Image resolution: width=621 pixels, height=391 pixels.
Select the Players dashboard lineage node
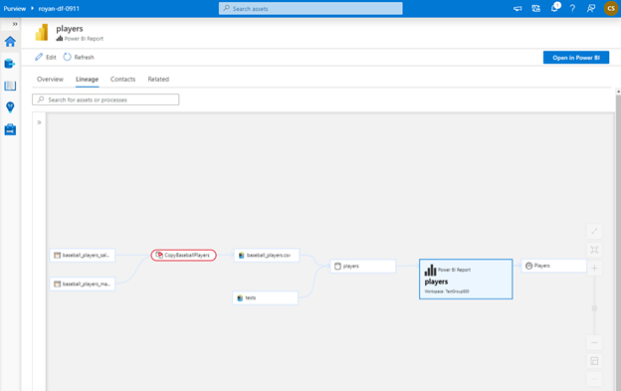[553, 266]
